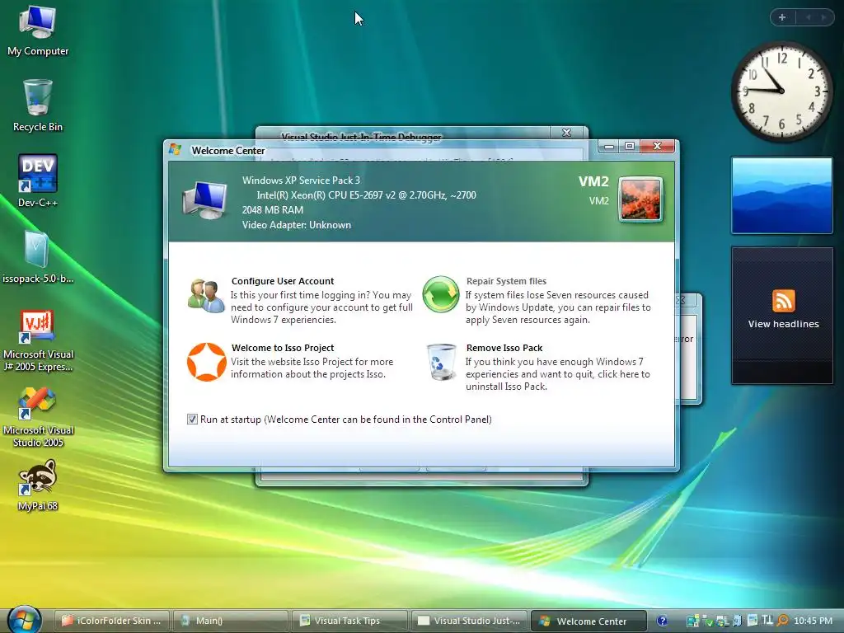Screen dimensions: 844x633
Task: Click the Remove Isso Pack recycle icon
Action: coord(442,363)
